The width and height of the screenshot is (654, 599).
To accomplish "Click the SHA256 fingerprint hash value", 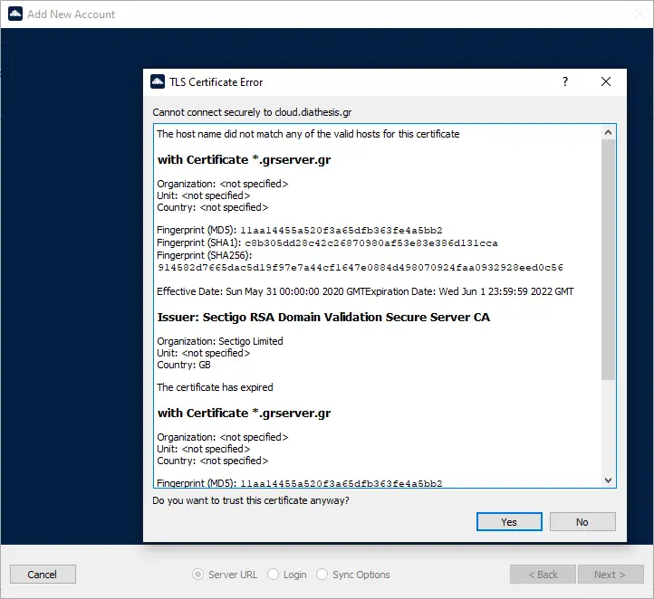I will [x=361, y=268].
